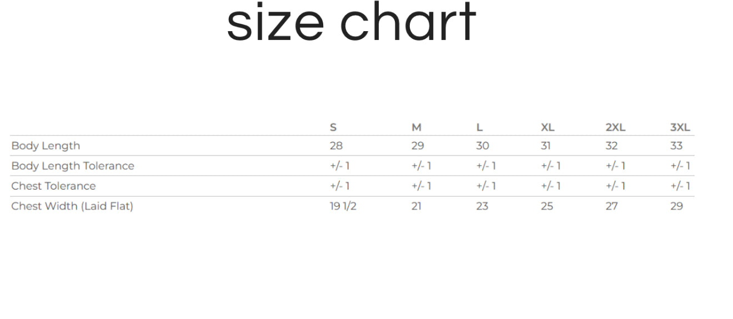Select chest width value 21 for size M
733x319 pixels.
(x=416, y=206)
